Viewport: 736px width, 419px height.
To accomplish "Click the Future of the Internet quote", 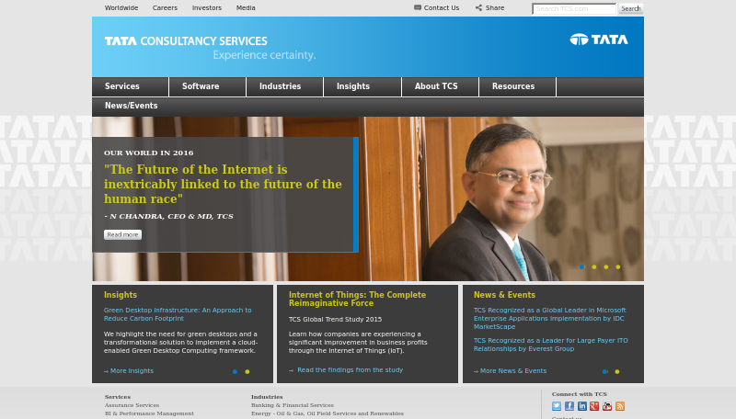I will tap(223, 184).
